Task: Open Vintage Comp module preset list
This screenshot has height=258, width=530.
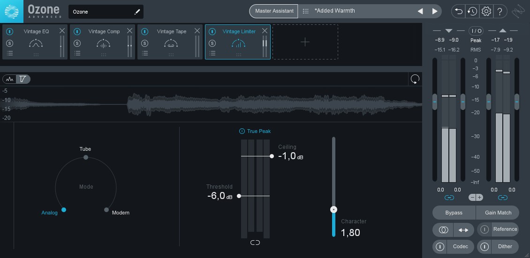Action: [77, 53]
